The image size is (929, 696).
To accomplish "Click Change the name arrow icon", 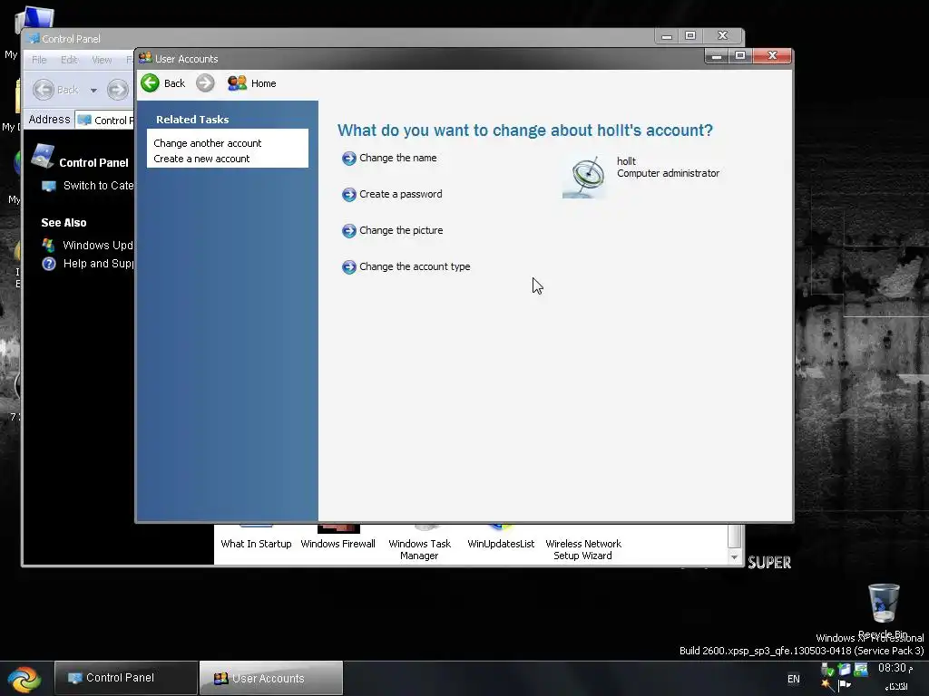I will tap(349, 158).
